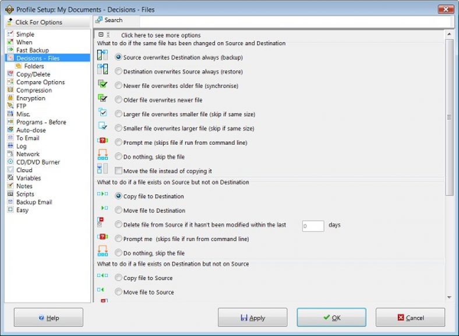Choose Prompt me under same file changed
Viewport: 459px width, 336px height.
(x=118, y=142)
